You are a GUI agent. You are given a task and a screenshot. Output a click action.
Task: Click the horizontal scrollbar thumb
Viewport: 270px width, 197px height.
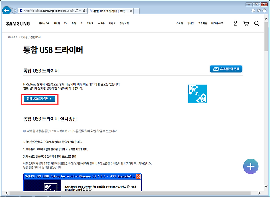[x=130, y=193]
